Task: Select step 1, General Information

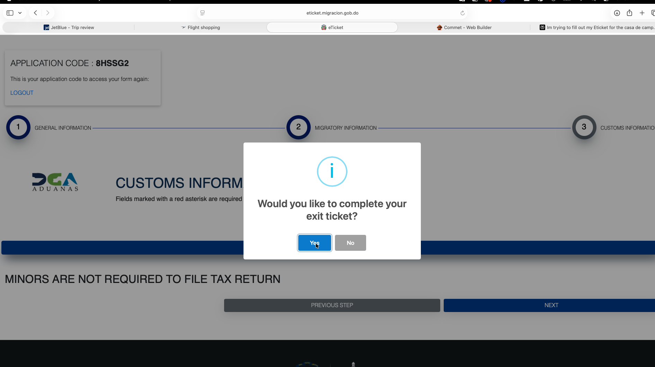Action: coord(18,127)
